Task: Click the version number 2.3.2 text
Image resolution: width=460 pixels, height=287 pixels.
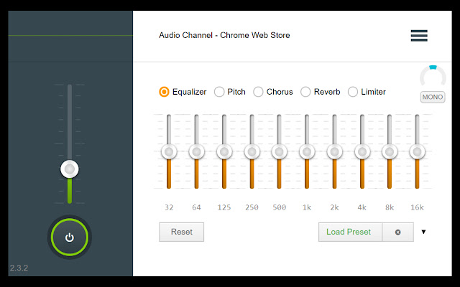Action: [x=19, y=268]
